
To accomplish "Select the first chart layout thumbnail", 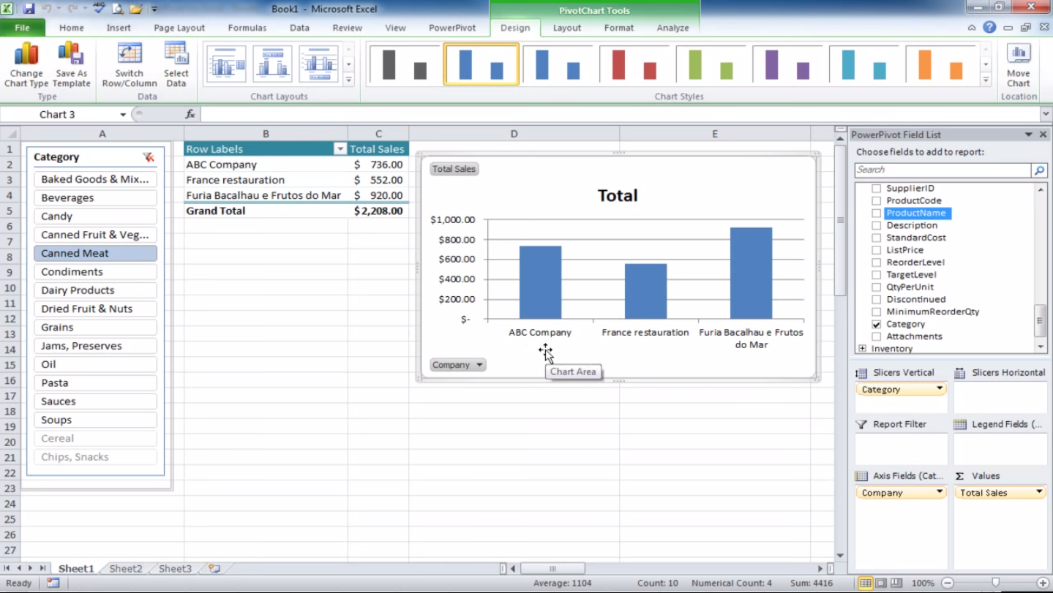I will click(x=226, y=64).
